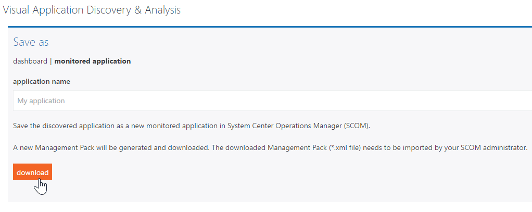Select the monitored application tab
The image size is (532, 212).
click(93, 61)
